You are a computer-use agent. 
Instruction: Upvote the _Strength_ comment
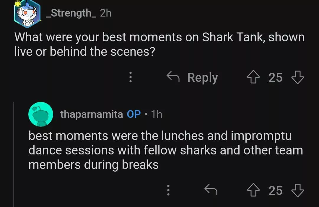(253, 78)
